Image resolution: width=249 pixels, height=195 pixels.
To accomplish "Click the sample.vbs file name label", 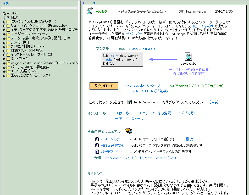I will click(x=189, y=64).
